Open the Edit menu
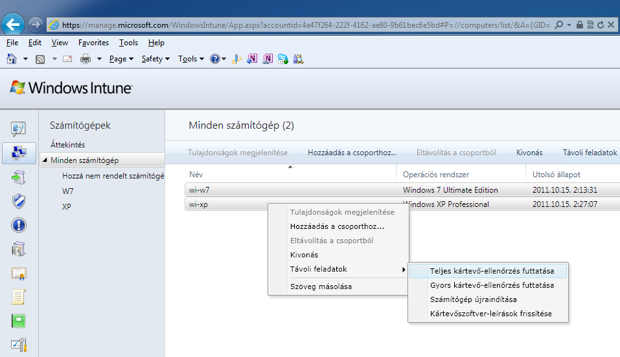 pos(35,43)
